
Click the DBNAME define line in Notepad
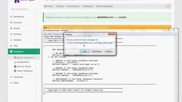(x=73, y=70)
